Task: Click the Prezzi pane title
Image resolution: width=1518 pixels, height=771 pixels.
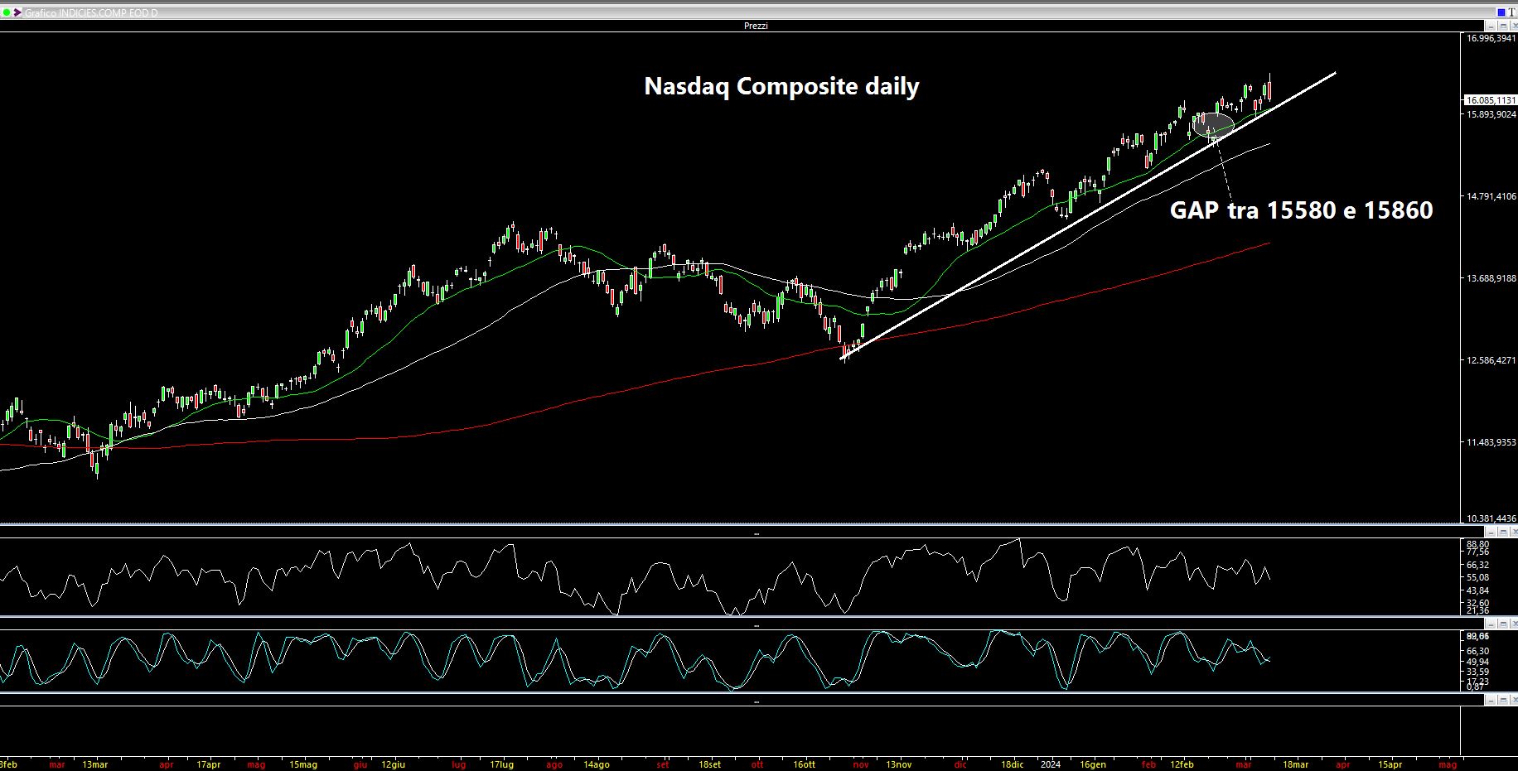Action: 756,26
